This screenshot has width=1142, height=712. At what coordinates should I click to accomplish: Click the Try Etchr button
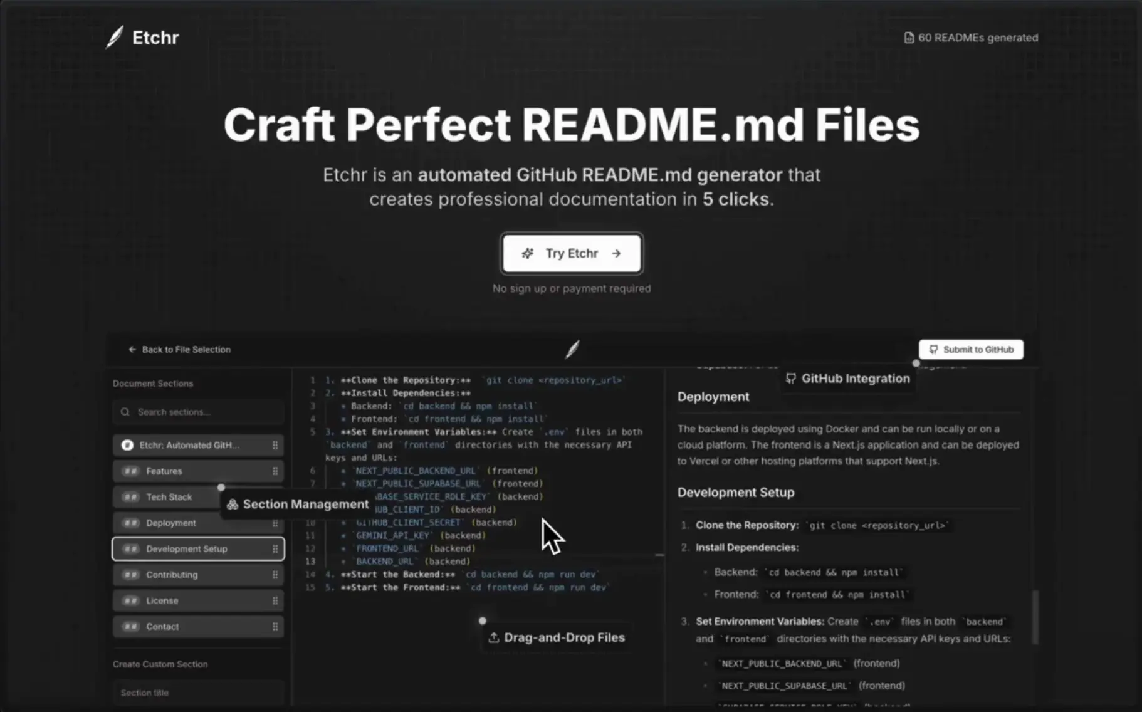(x=571, y=253)
